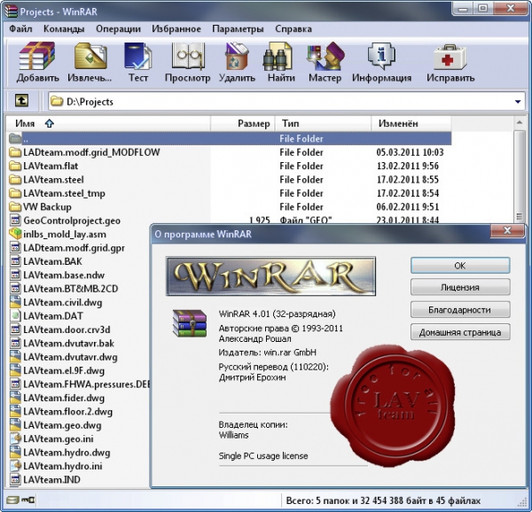Click the 05.03.2011 10:03 date cell
The height and width of the screenshot is (512, 532).
point(410,152)
